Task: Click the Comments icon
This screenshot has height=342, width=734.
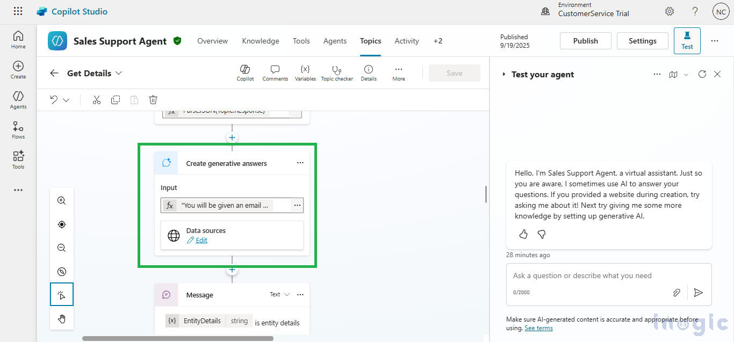Action: pos(275,72)
